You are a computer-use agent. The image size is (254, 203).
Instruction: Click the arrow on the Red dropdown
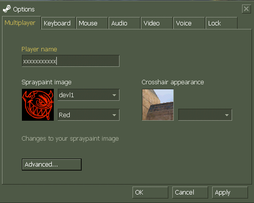pyautogui.click(x=114, y=115)
